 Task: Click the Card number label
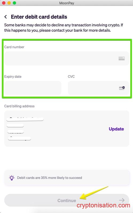point(14,47)
